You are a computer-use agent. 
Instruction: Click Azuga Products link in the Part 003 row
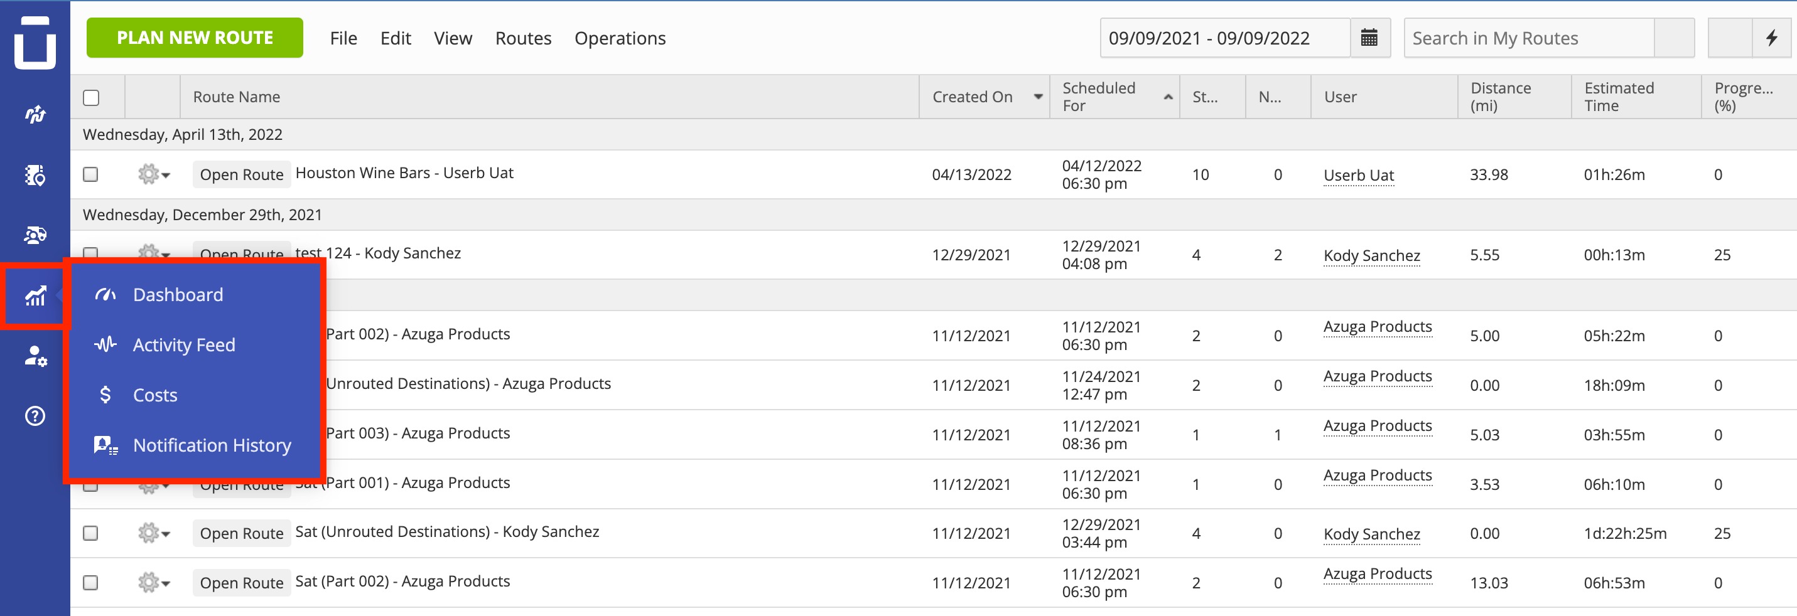[x=1377, y=426]
